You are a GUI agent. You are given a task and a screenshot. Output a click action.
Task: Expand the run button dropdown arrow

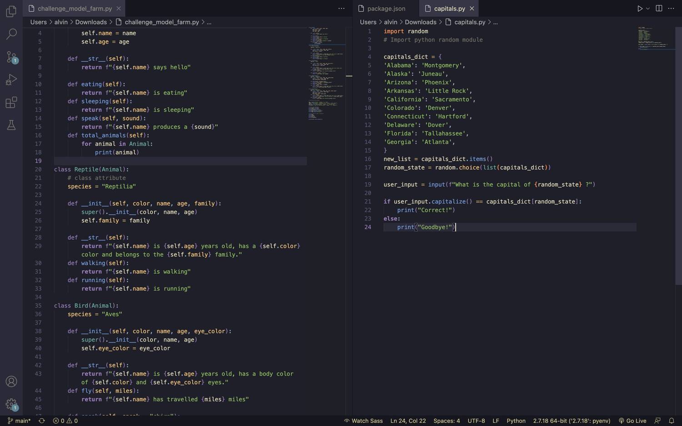(648, 9)
